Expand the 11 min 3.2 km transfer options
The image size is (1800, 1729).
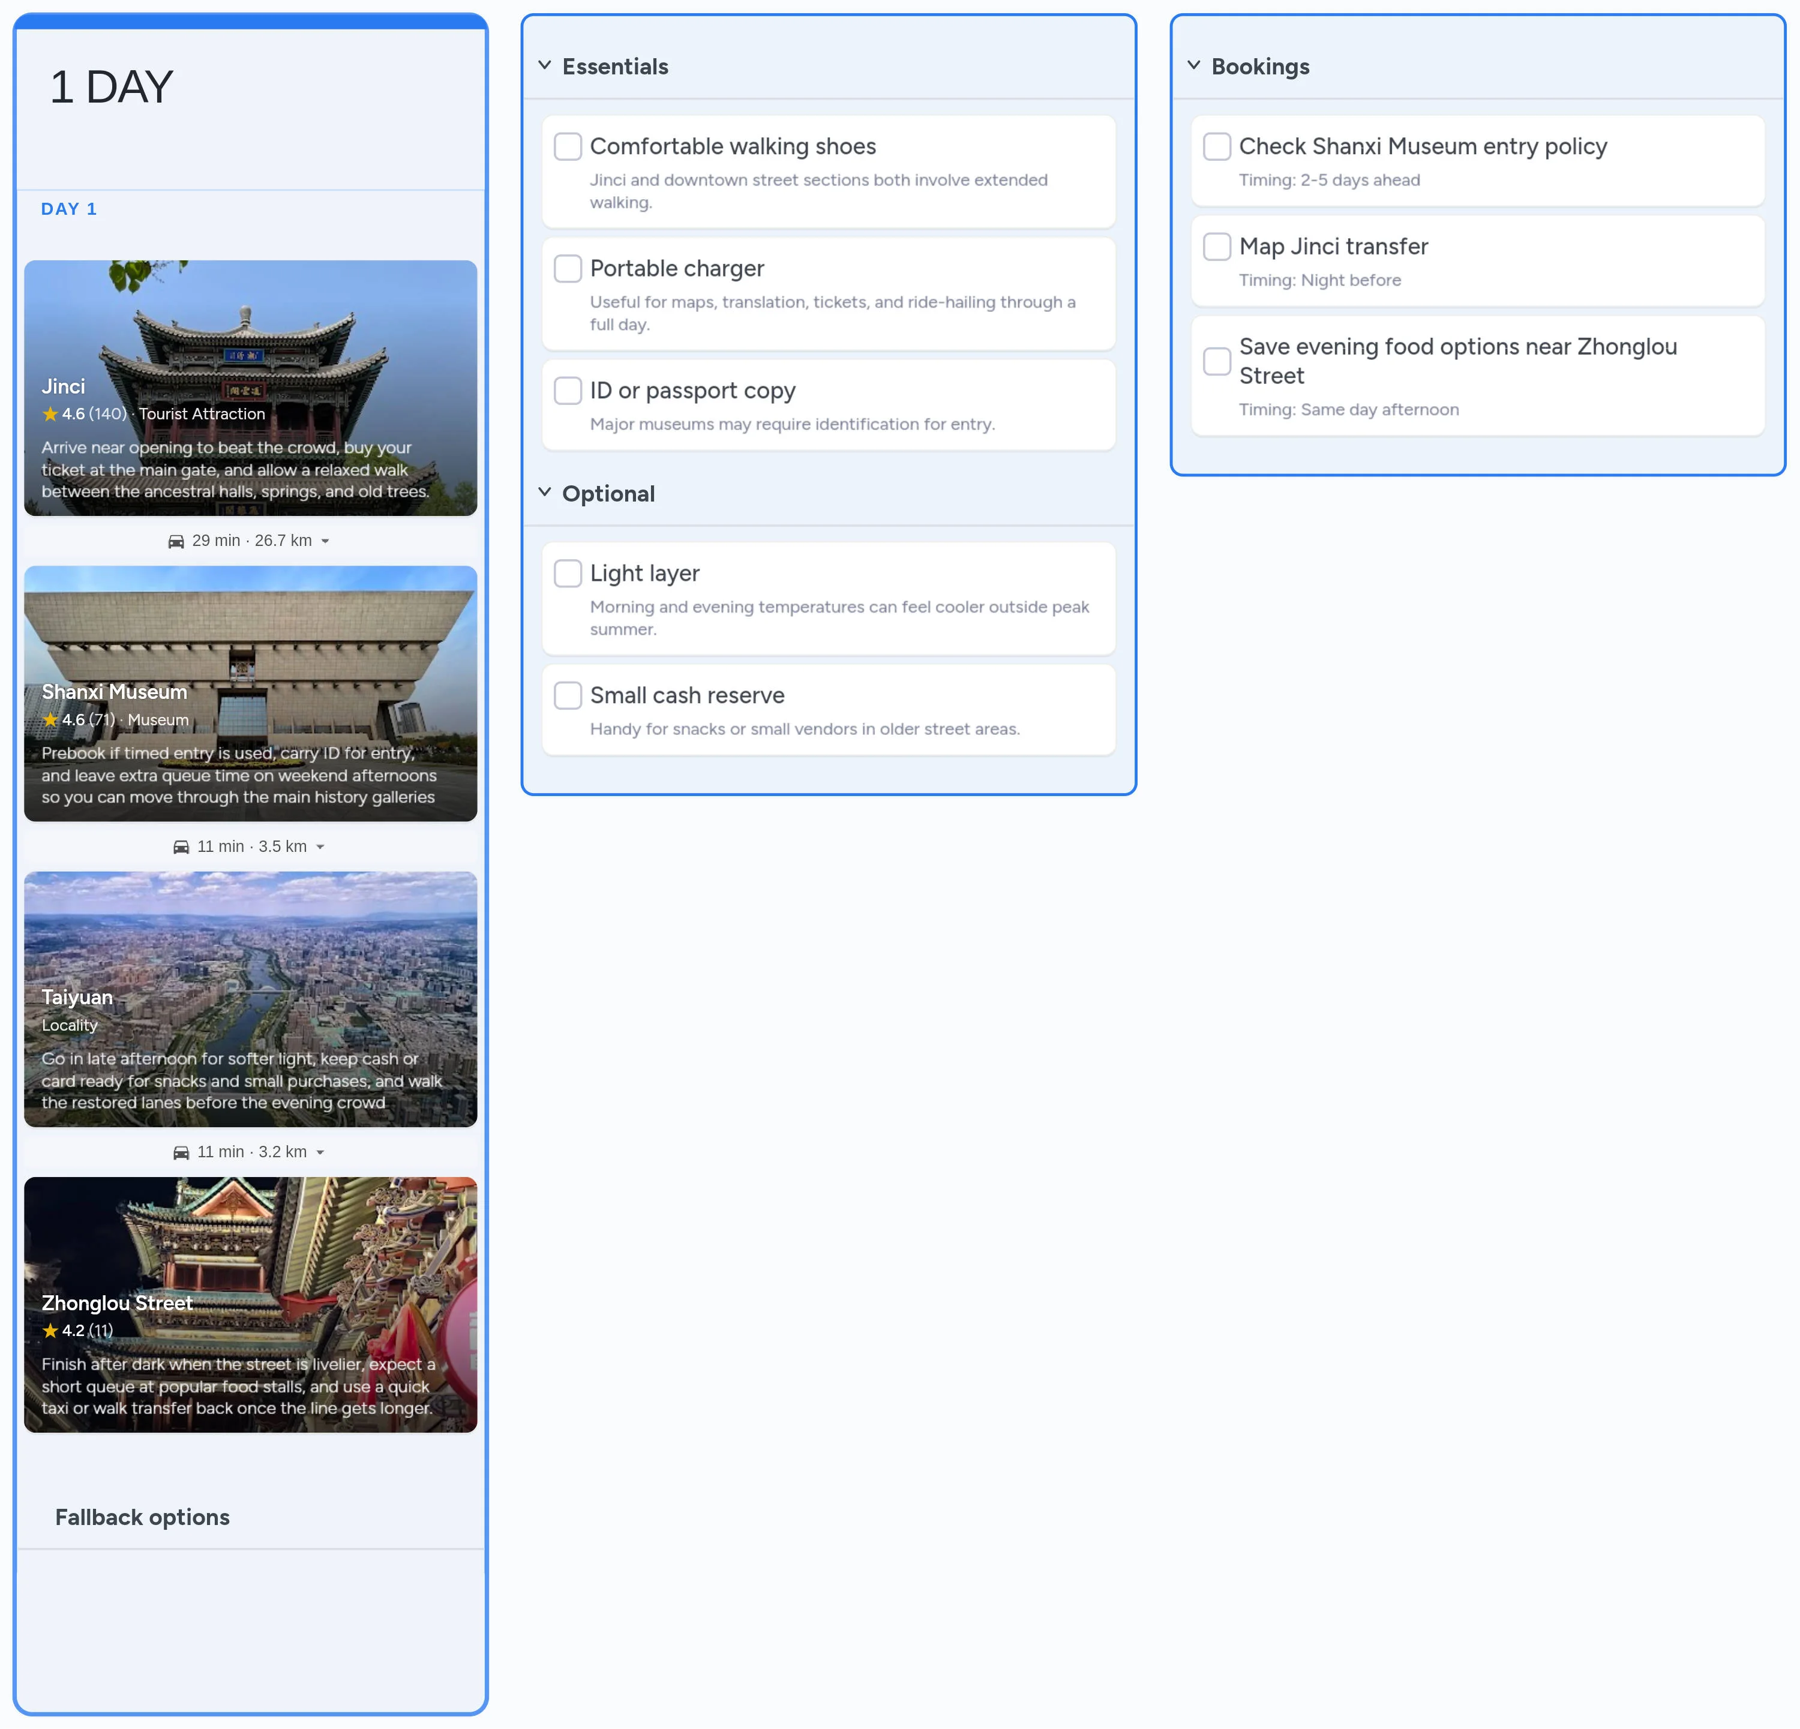click(x=320, y=1151)
